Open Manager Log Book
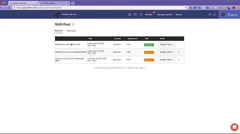 tap(165, 15)
